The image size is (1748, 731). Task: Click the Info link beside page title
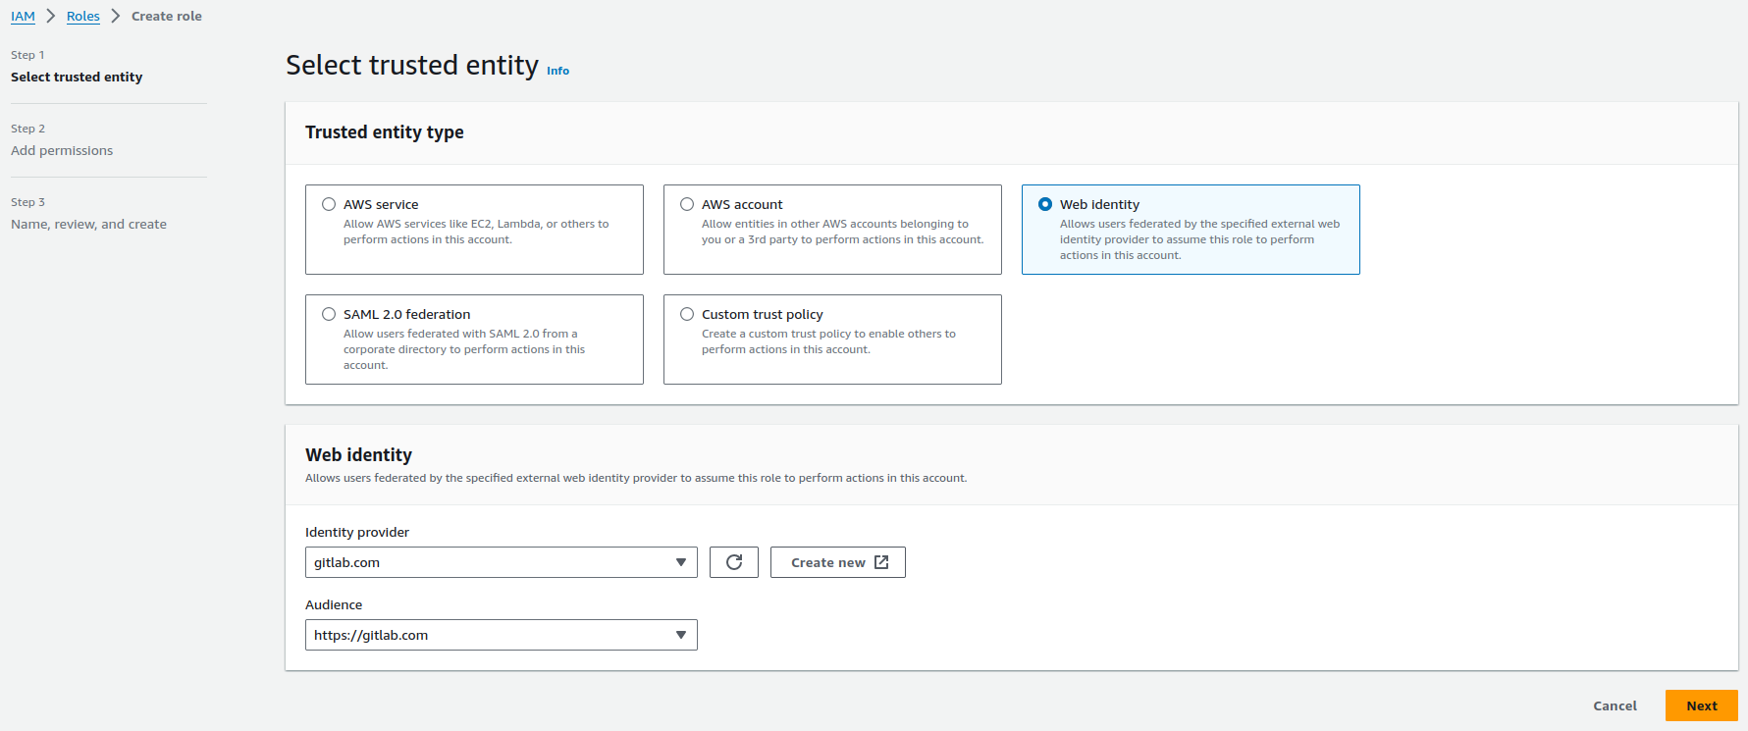pos(557,71)
